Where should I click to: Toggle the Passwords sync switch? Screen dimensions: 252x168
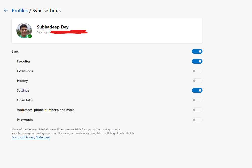tap(197, 120)
